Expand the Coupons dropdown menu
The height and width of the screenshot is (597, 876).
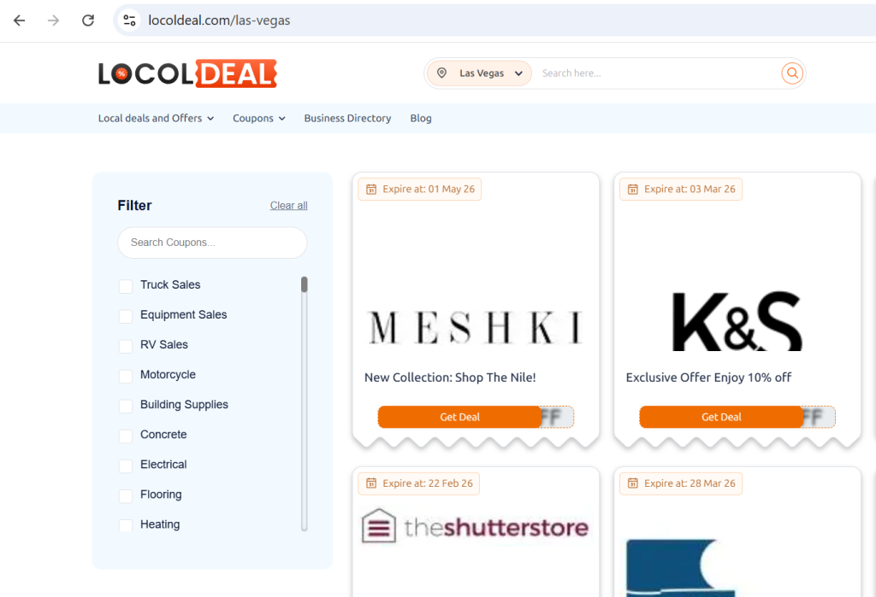coord(258,119)
